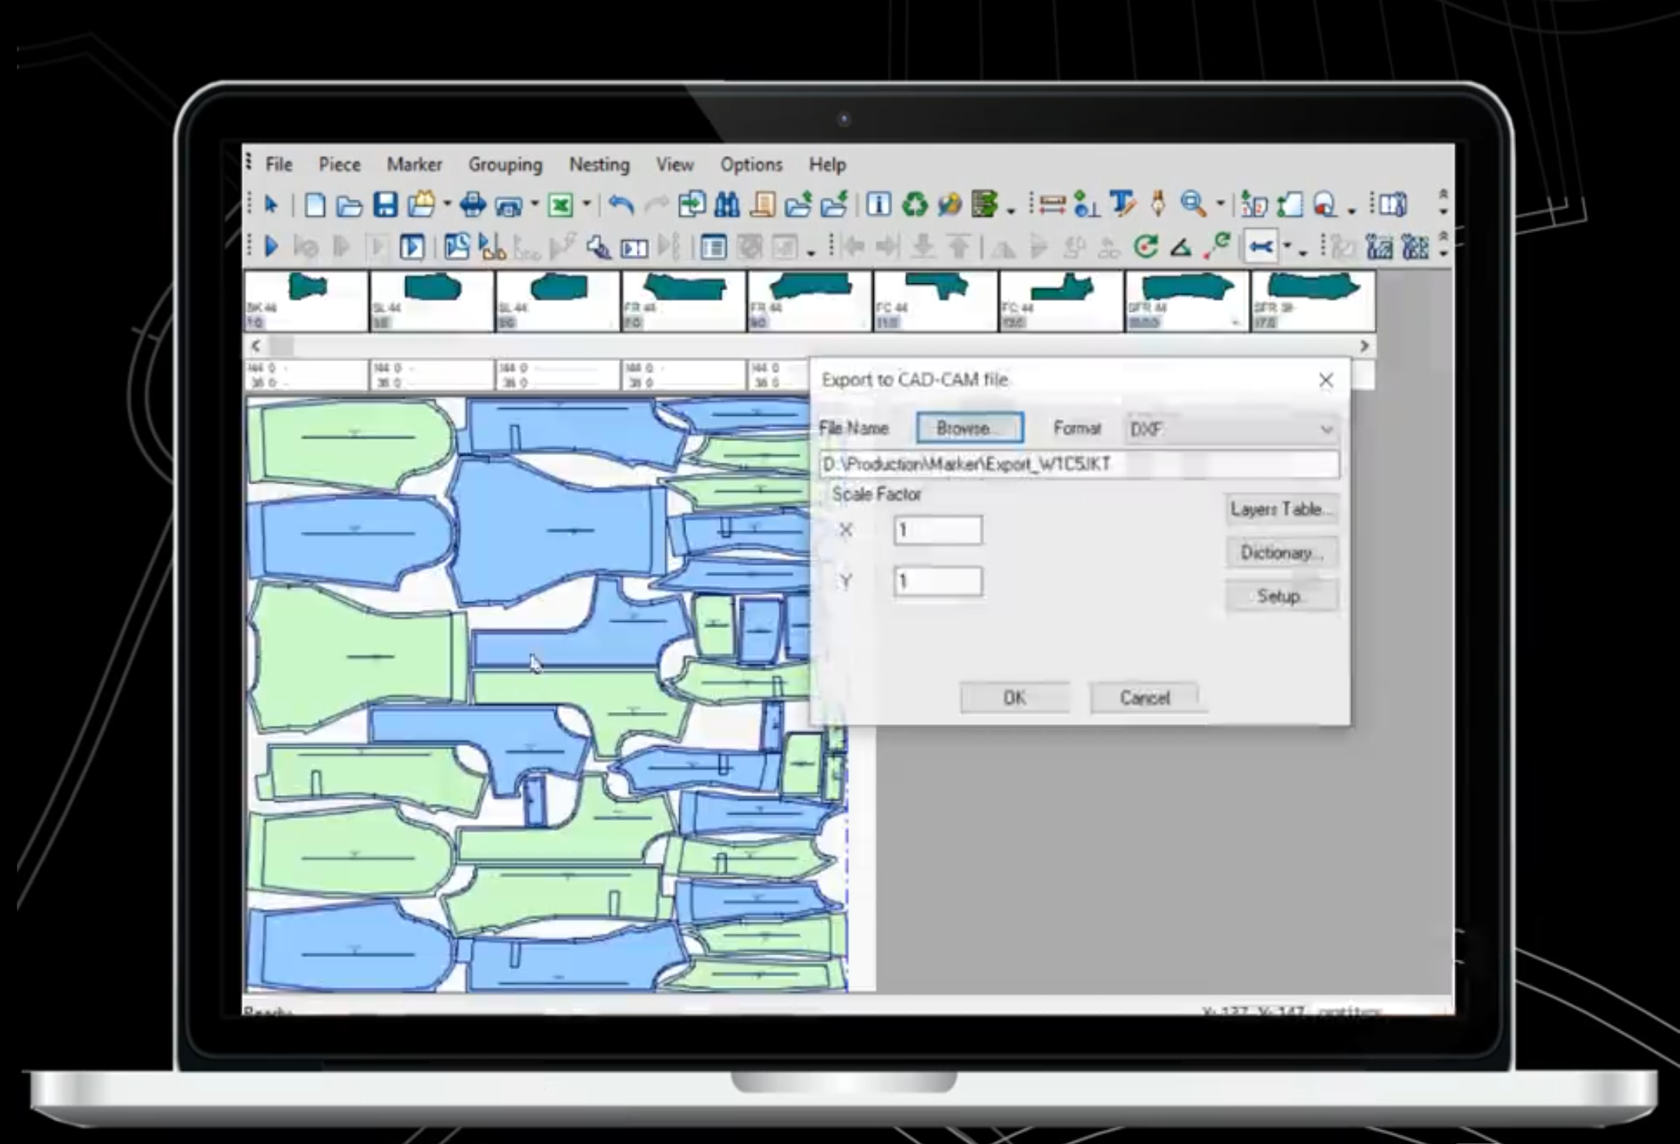Select the first FC 44 piece thumbnail
The height and width of the screenshot is (1144, 1680).
coord(935,301)
